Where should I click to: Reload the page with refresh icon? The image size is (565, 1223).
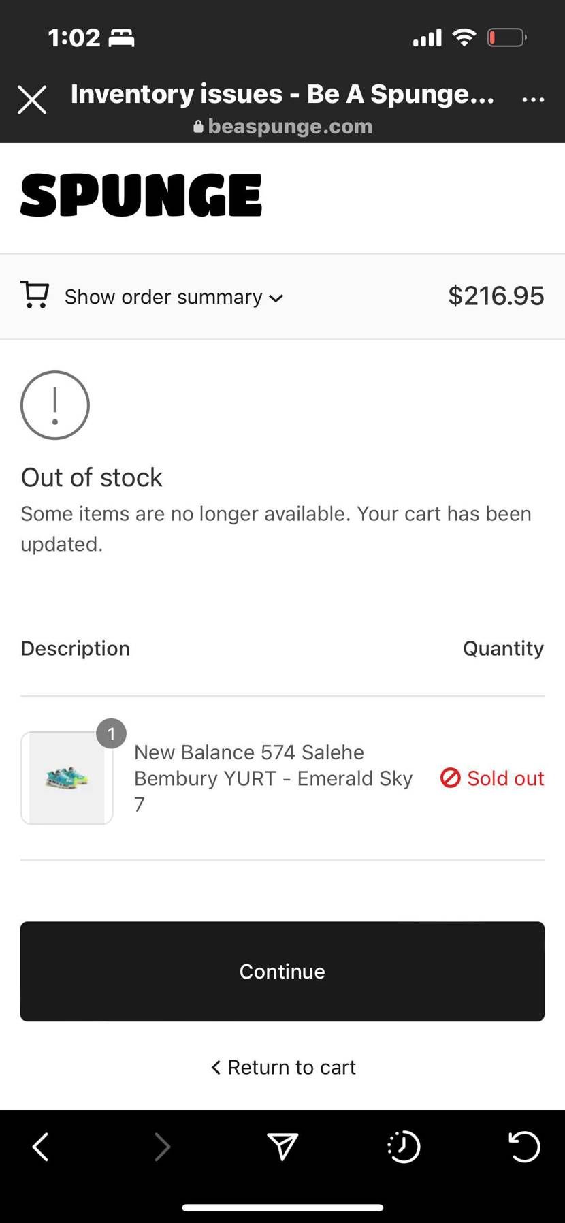[x=524, y=1147]
